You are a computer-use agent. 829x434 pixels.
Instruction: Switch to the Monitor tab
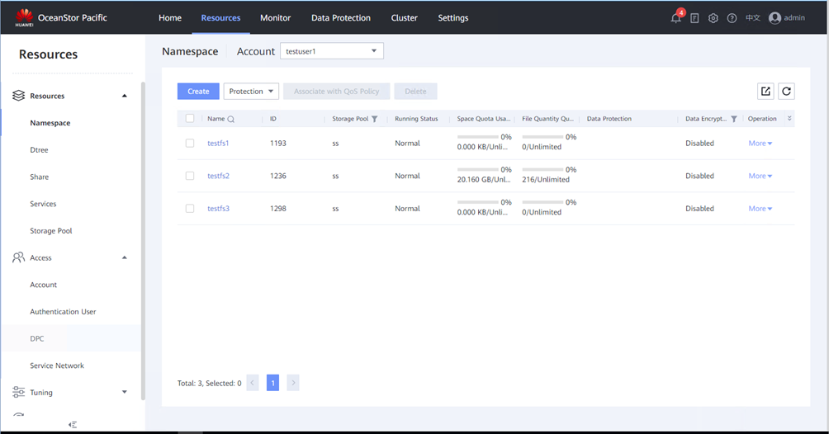275,18
